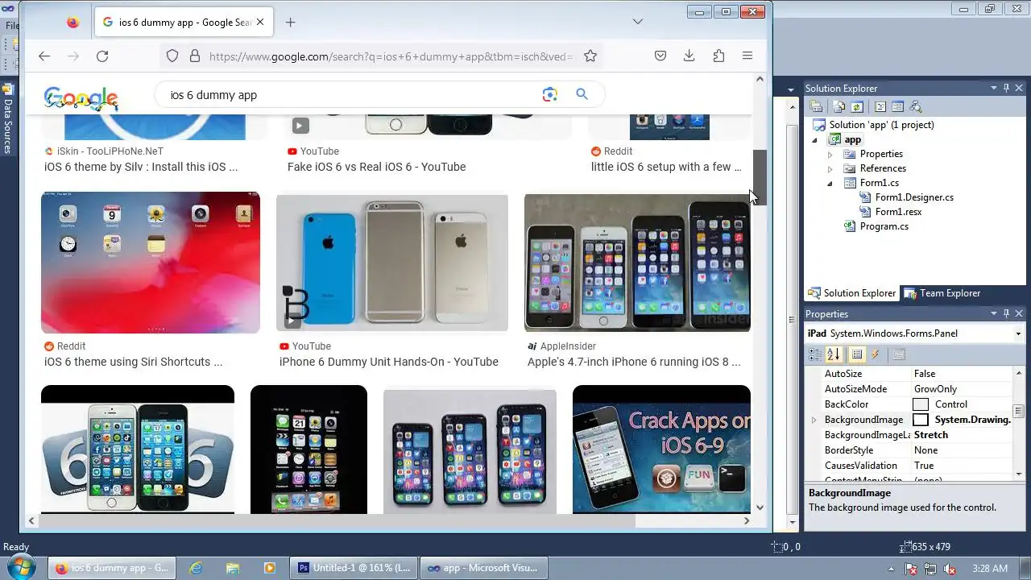Click Show All Files in Solution Explorer
This screenshot has width=1031, height=580.
click(839, 106)
